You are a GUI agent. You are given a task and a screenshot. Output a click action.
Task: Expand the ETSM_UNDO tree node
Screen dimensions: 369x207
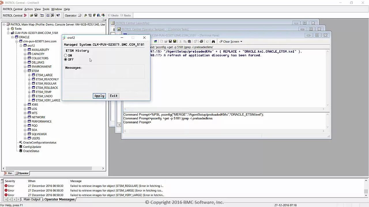(29, 96)
